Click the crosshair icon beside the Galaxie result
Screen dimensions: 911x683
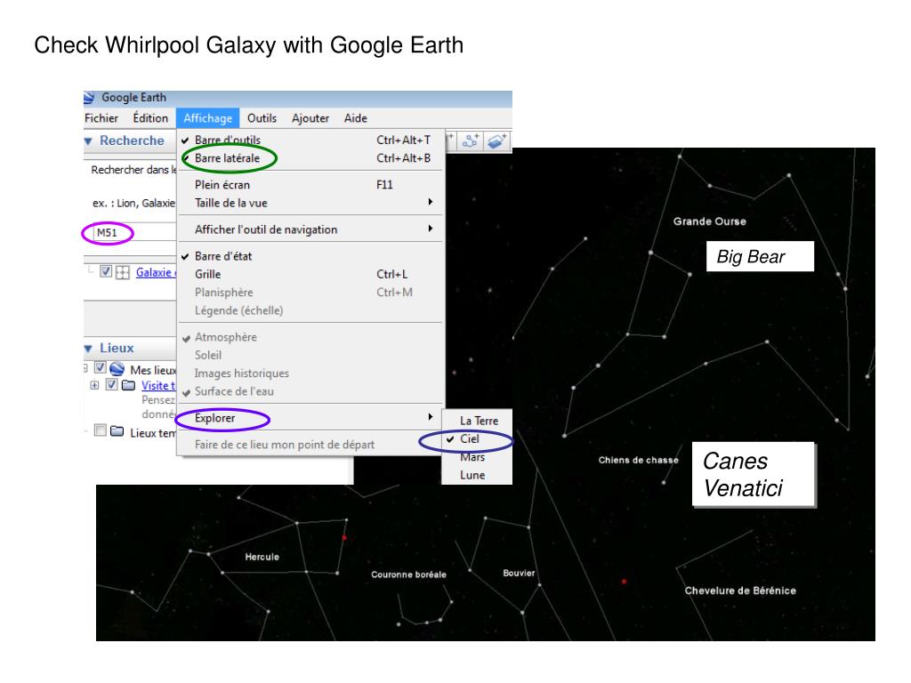tap(123, 272)
